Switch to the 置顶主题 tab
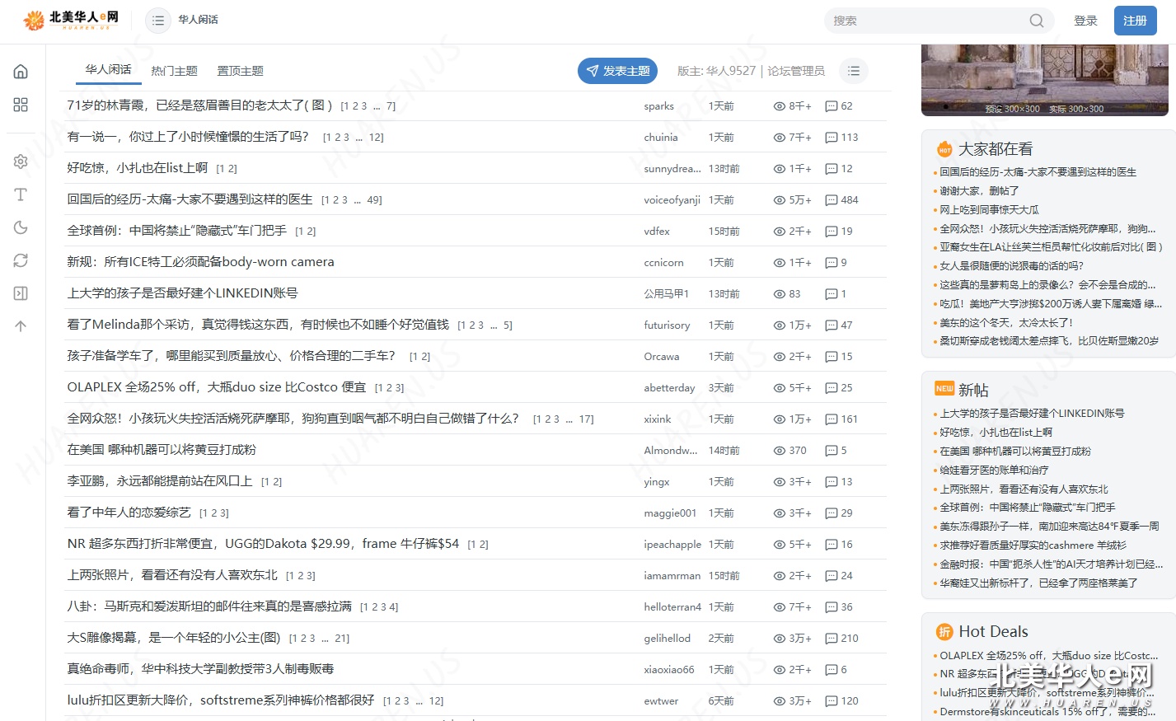Screen dimensions: 1176x721 click(x=240, y=71)
